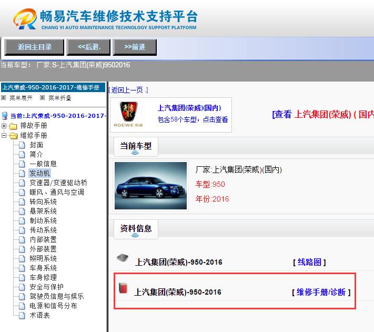
Task: Click the page icon beside 制动系统
Action: [x=22, y=220]
